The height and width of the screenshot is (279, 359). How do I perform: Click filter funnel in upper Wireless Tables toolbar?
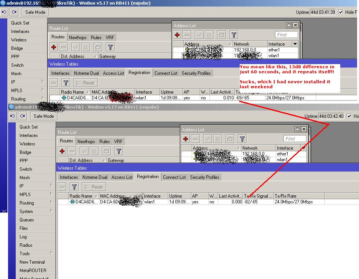66,83
